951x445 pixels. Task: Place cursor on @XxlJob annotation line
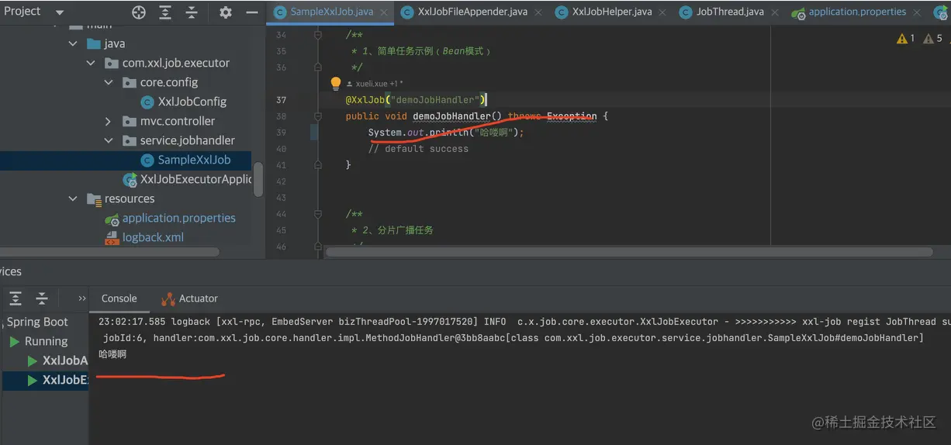pos(415,100)
